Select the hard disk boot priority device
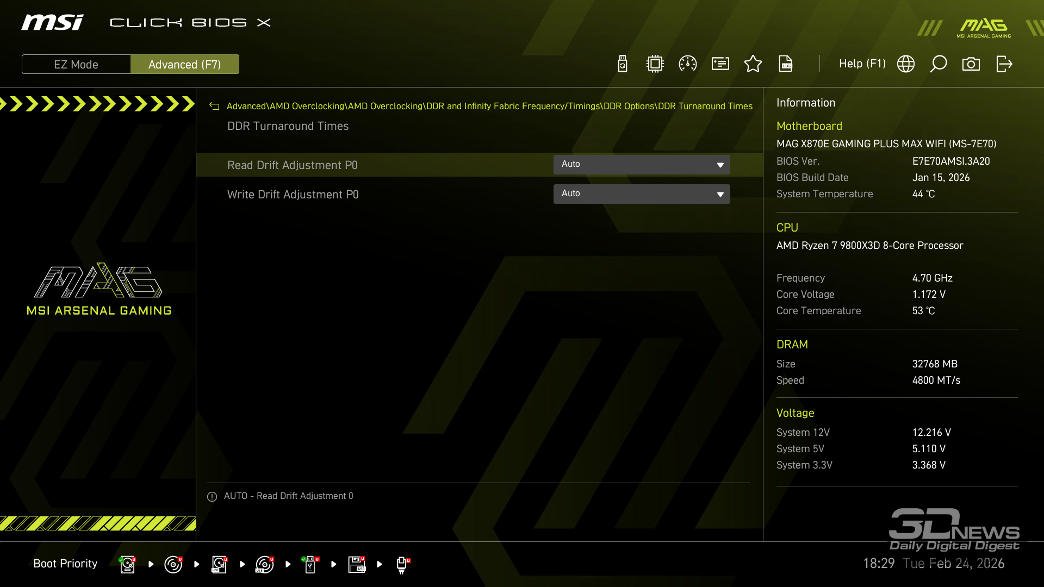The width and height of the screenshot is (1044, 587). pyautogui.click(x=127, y=564)
